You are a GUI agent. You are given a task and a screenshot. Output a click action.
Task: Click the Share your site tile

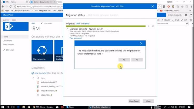point(42,51)
